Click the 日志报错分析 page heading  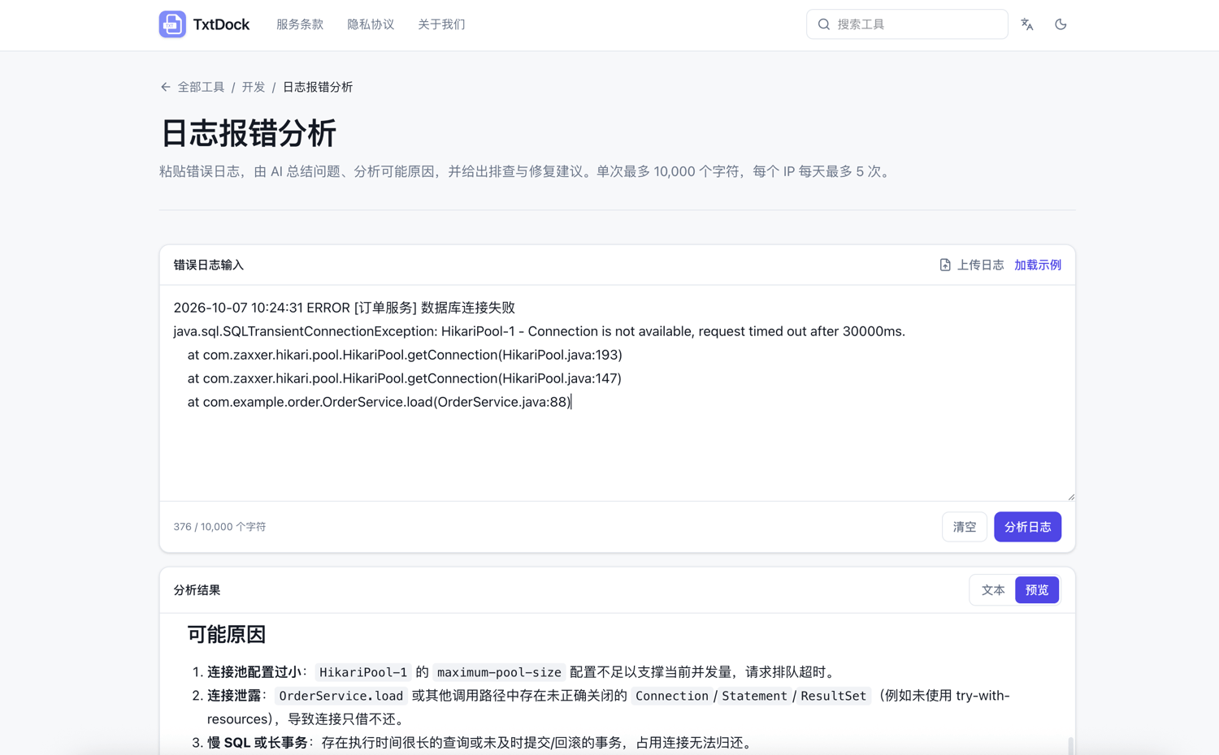coord(248,133)
